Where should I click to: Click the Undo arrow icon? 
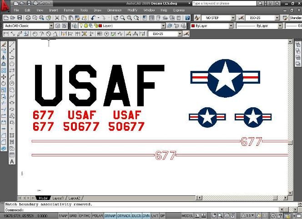93,18
